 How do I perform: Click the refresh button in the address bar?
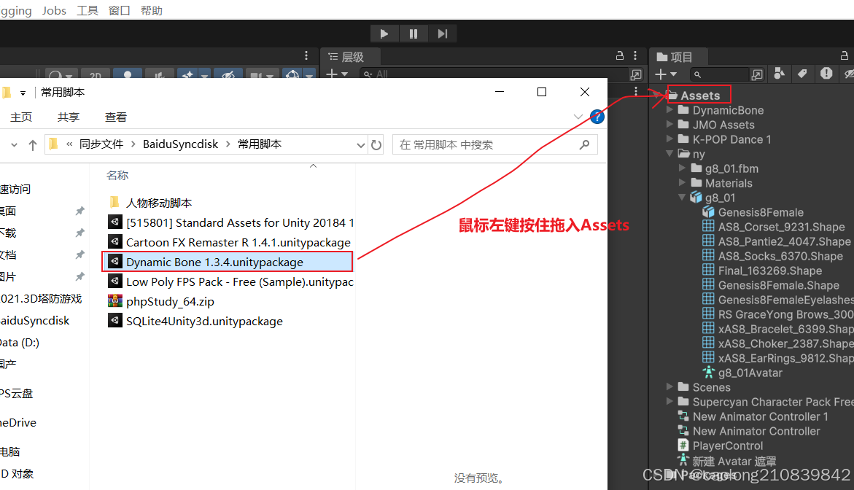376,144
